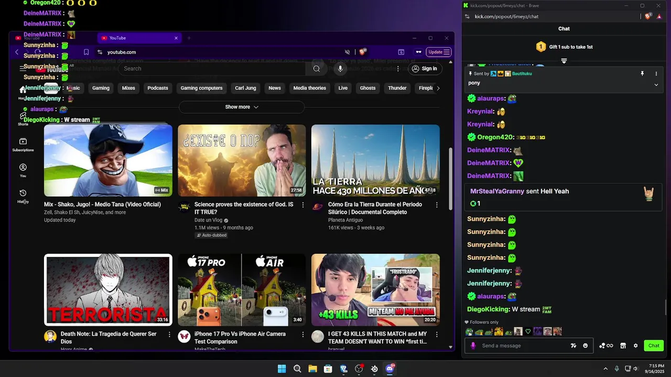Viewport: 671px width, 377px height.
Task: Select the Media theories chip
Action: coord(309,88)
